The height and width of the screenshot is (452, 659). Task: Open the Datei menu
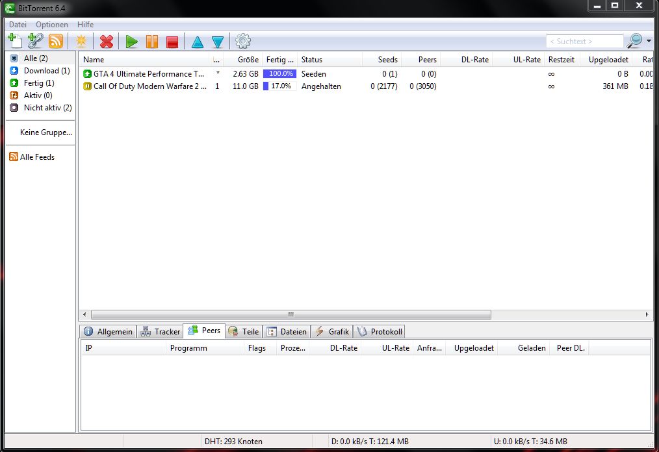coord(18,25)
